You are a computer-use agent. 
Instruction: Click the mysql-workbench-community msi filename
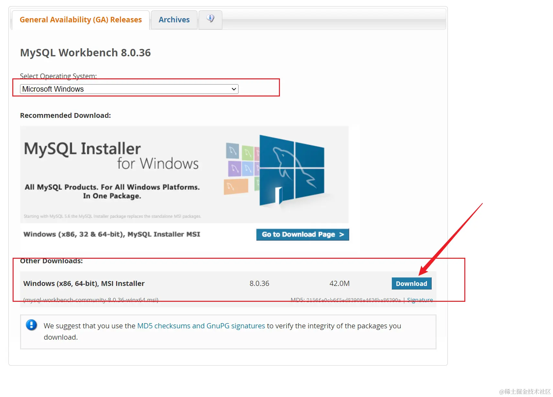tap(91, 300)
